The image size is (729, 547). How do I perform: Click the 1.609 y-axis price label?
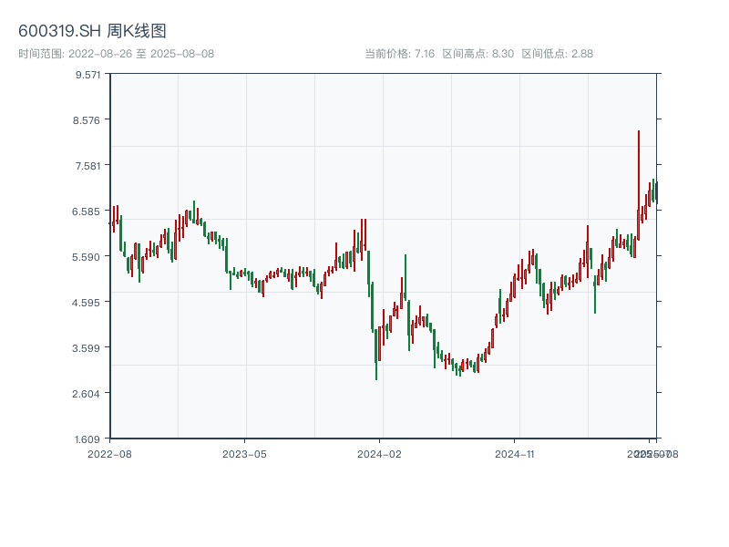point(88,439)
